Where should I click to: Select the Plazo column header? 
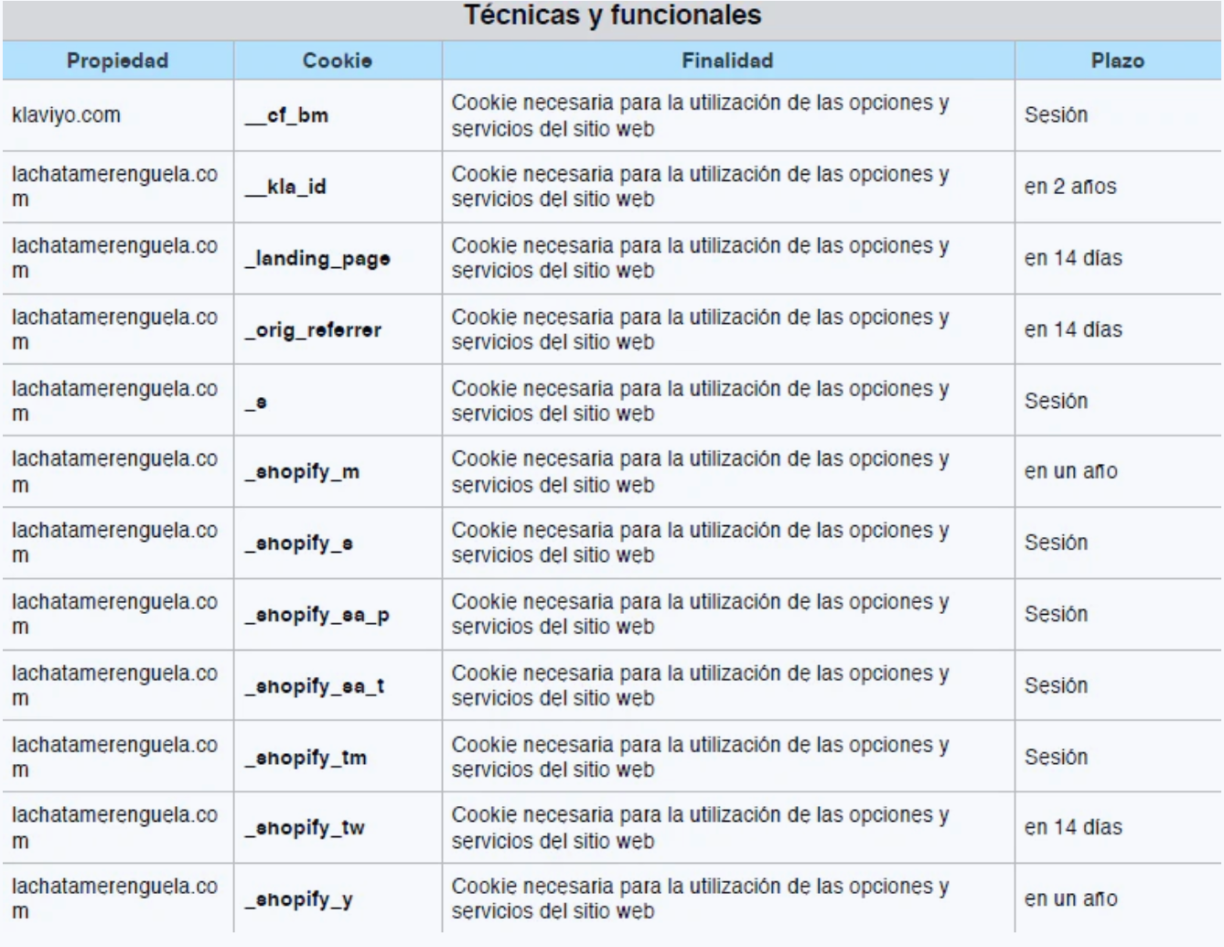[x=1117, y=60]
